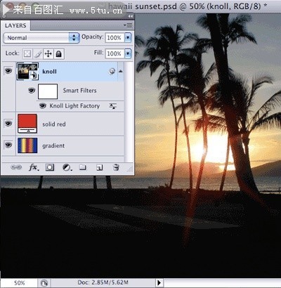Click smart filter indicator on knoll layer
281x288 pixels.
click(x=112, y=72)
